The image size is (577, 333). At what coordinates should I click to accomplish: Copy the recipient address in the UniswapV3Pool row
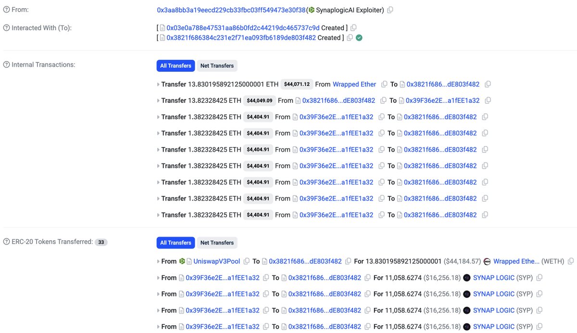point(349,261)
